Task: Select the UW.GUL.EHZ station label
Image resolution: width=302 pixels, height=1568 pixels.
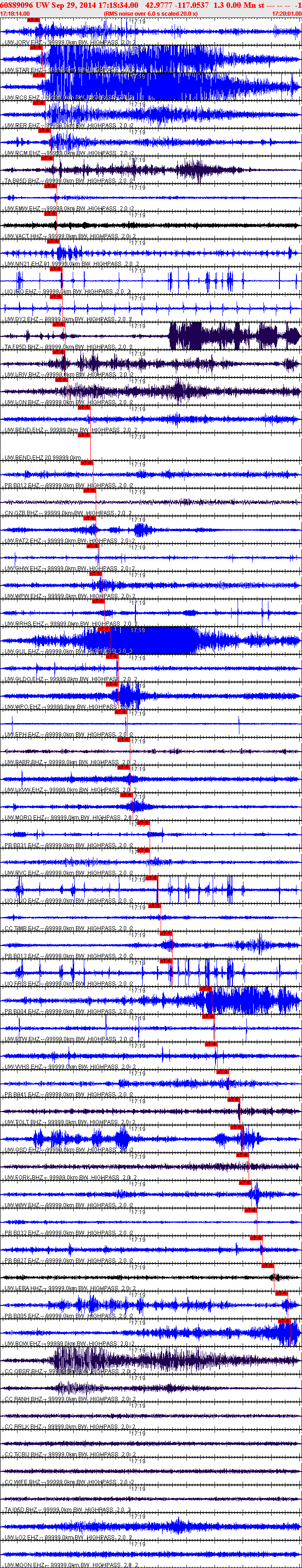Action: click(69, 651)
